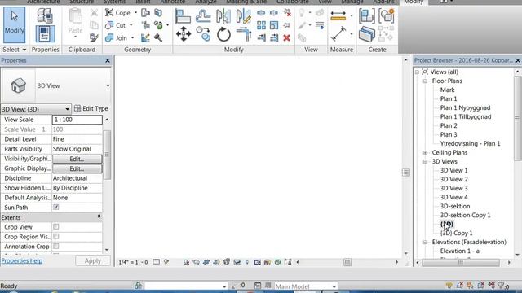Viewport: 522px width, 293px height.
Task: Enable the Crop View checkbox
Action: click(x=56, y=227)
